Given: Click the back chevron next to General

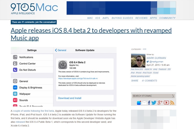Looking at the screenshot, I should tap(56, 50).
